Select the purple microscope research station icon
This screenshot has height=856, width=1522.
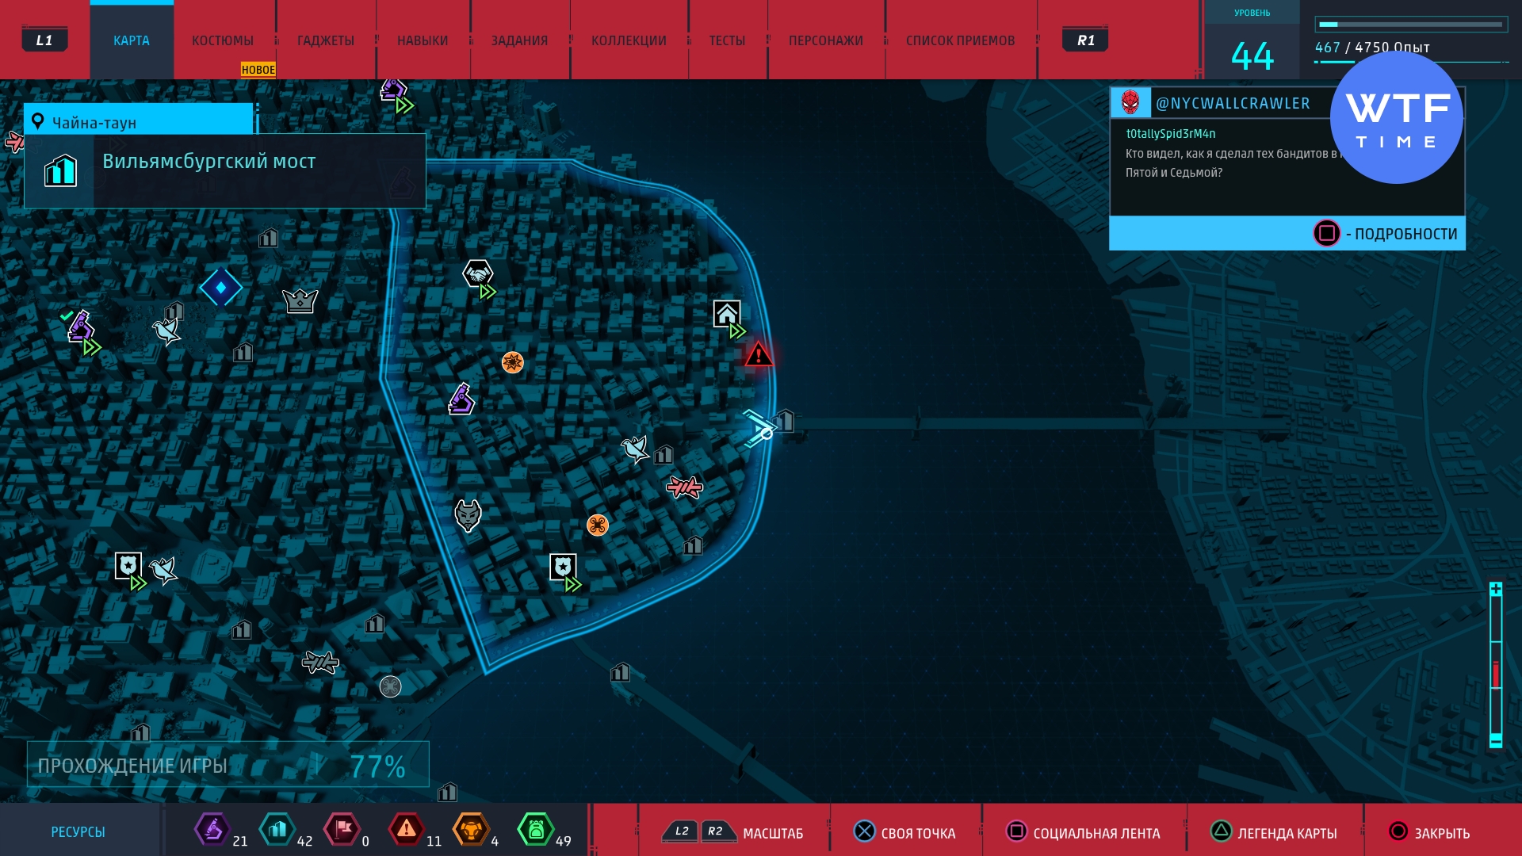(461, 399)
